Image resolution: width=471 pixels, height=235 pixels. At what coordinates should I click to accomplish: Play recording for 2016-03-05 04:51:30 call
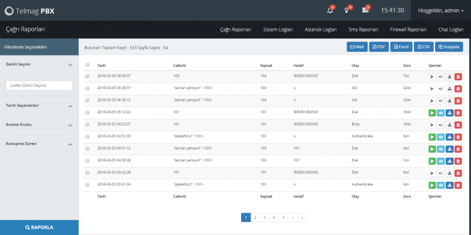pos(432,137)
